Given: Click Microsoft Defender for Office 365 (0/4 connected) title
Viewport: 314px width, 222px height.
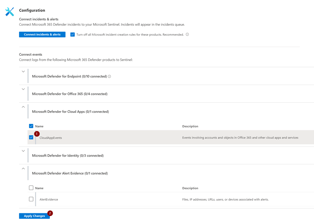Looking at the screenshot, I should (70, 94).
